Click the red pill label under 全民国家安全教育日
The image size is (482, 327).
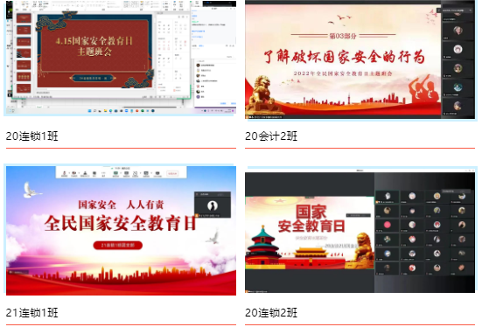point(118,245)
